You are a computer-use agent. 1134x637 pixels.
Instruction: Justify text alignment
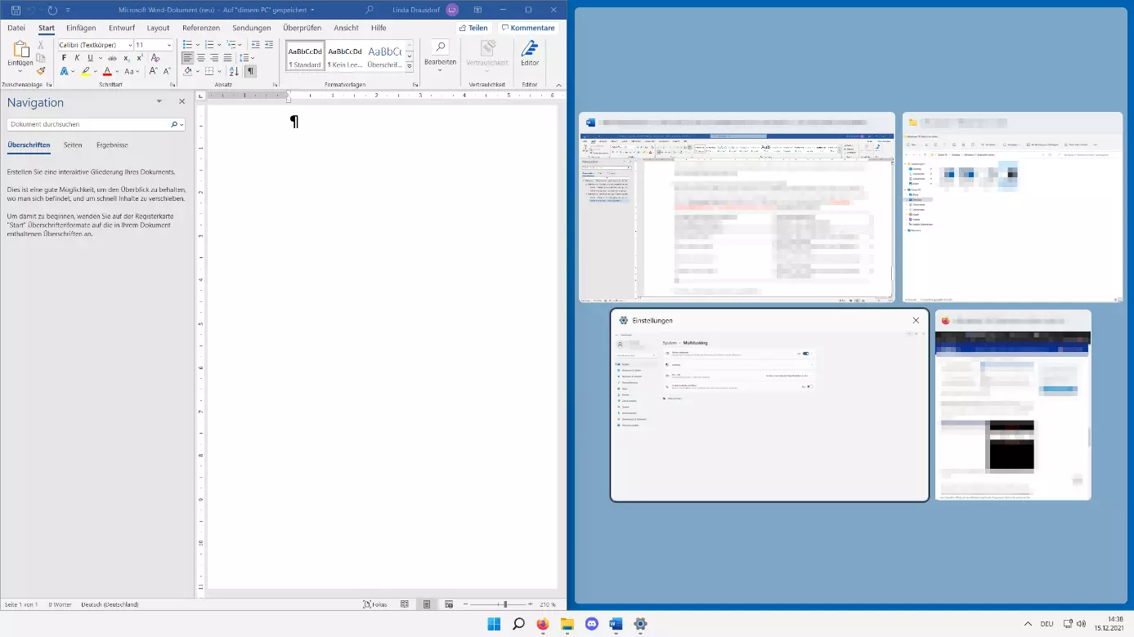227,58
